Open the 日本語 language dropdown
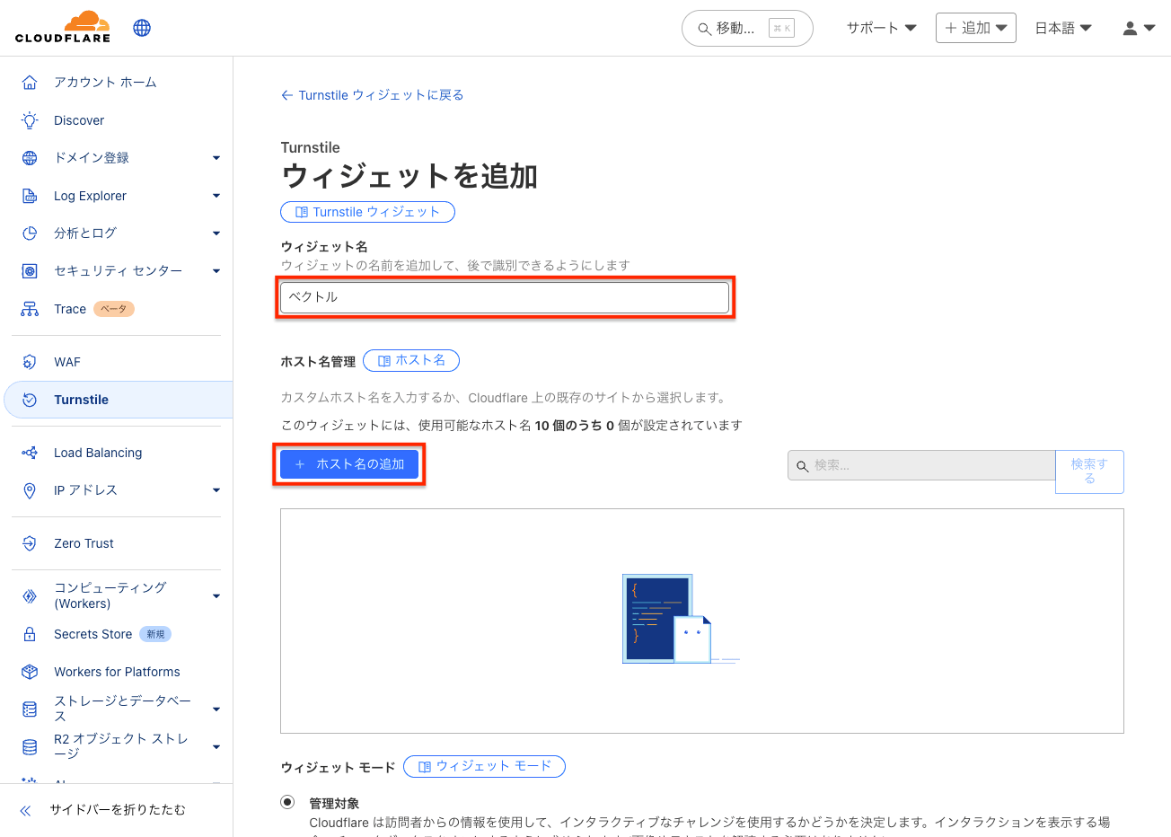The width and height of the screenshot is (1171, 837). point(1062,28)
